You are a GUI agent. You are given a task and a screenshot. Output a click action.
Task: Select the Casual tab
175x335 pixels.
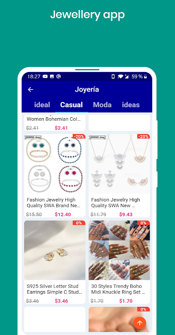(71, 105)
